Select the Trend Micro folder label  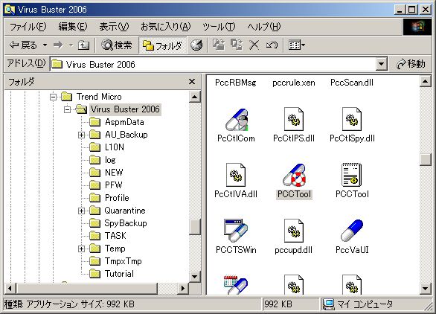click(x=99, y=97)
